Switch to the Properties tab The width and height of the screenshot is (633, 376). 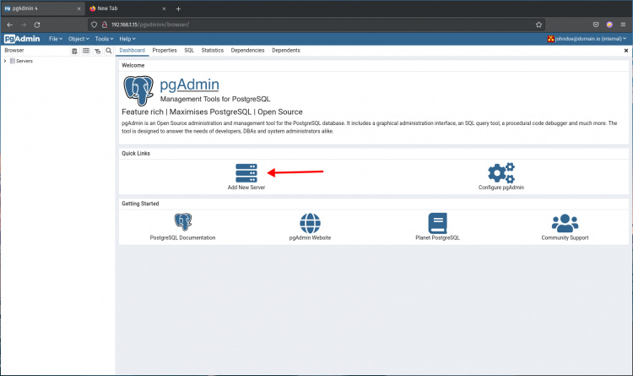point(165,51)
